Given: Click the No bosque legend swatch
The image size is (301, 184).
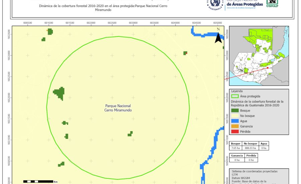Looking at the screenshot, I should pyautogui.click(x=235, y=116).
